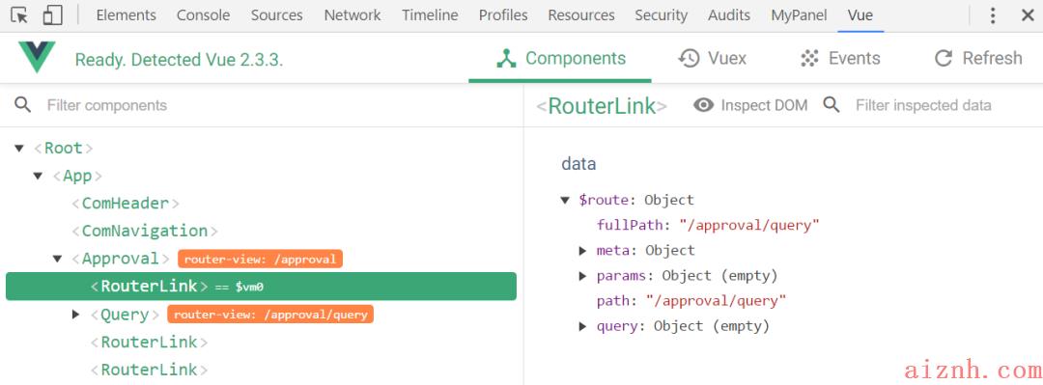Open the Vuex history tab

[713, 59]
